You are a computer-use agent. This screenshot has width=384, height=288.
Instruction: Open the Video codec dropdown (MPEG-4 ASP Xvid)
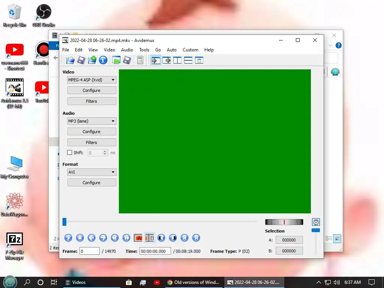(91, 80)
